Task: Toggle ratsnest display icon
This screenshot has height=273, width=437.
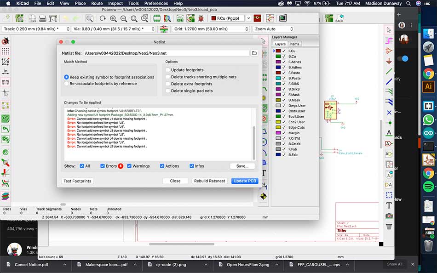Action: 6,105
